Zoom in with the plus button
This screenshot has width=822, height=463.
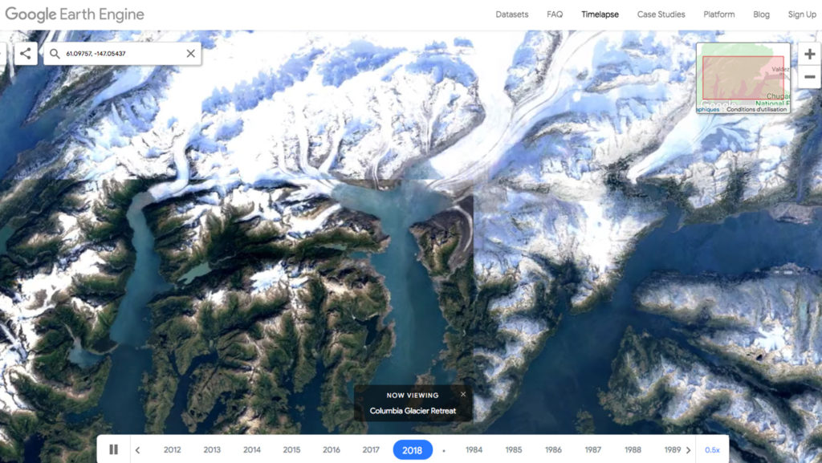tap(809, 54)
